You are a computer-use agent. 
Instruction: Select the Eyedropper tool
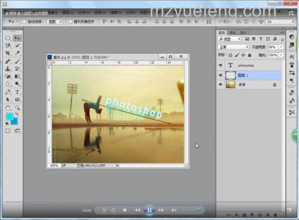tap(17, 53)
